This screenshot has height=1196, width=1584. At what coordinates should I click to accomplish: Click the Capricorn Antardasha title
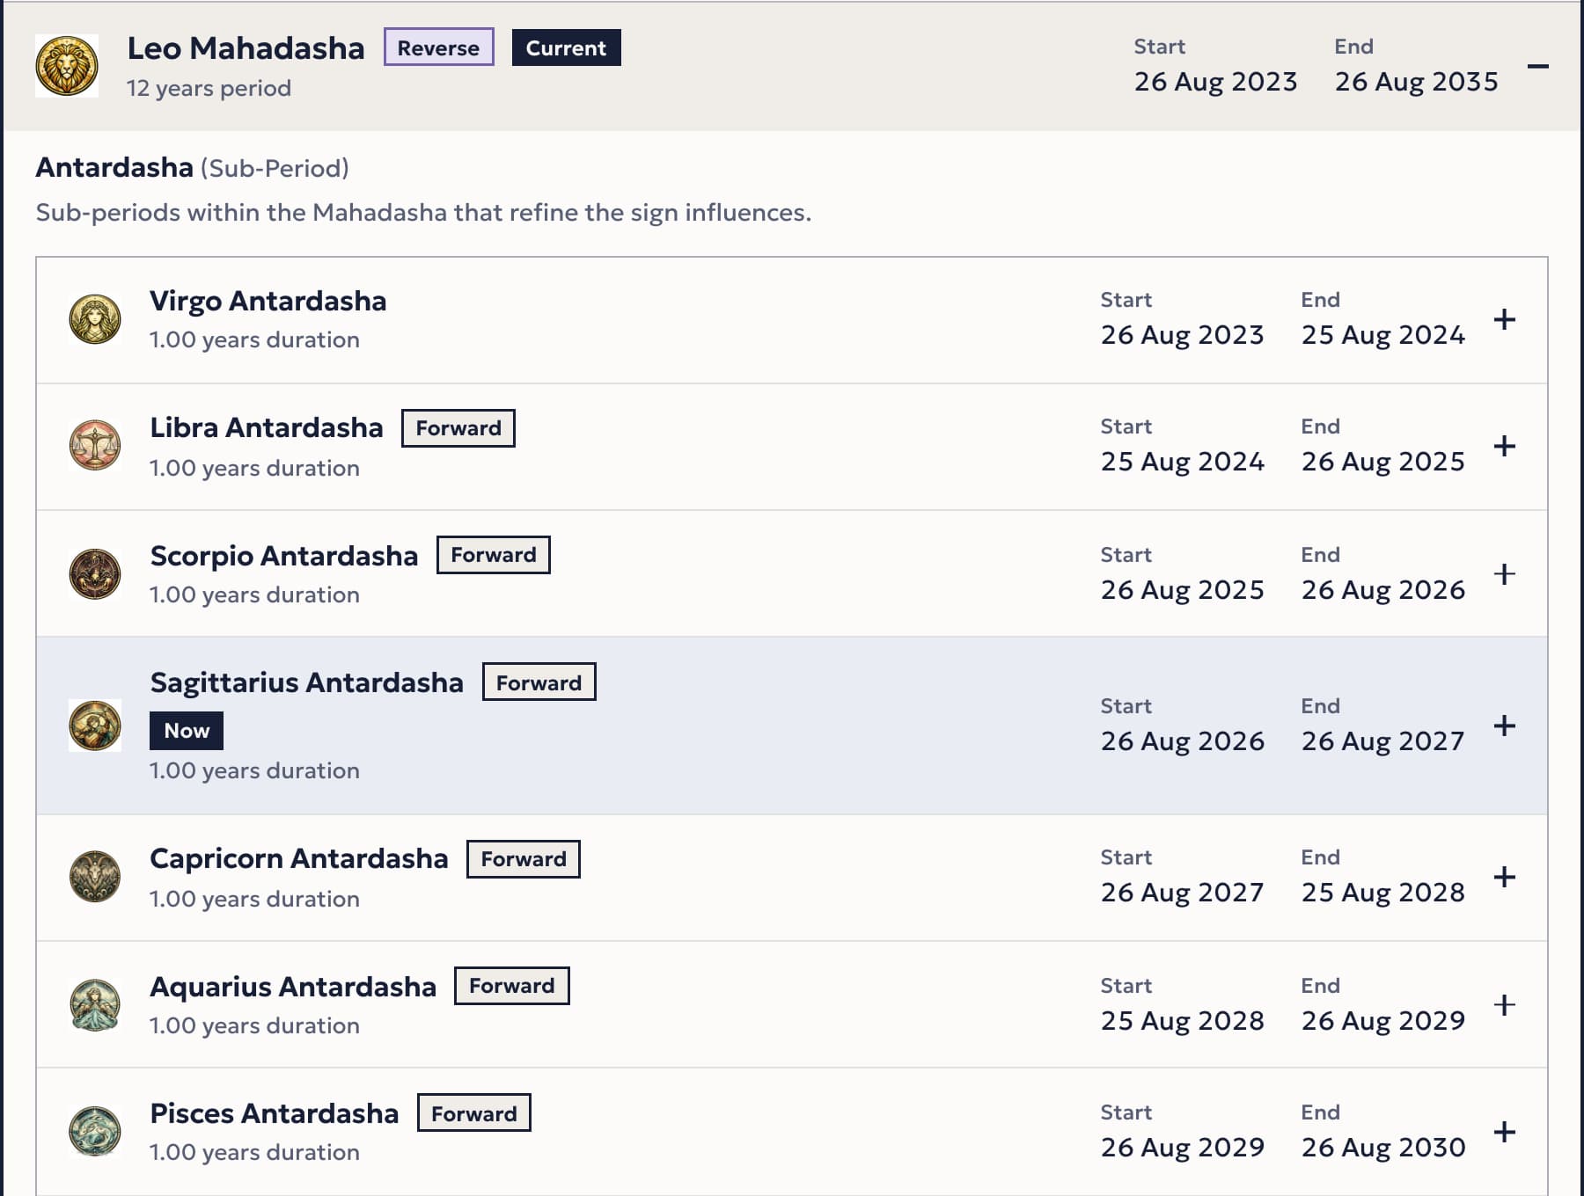tap(299, 858)
